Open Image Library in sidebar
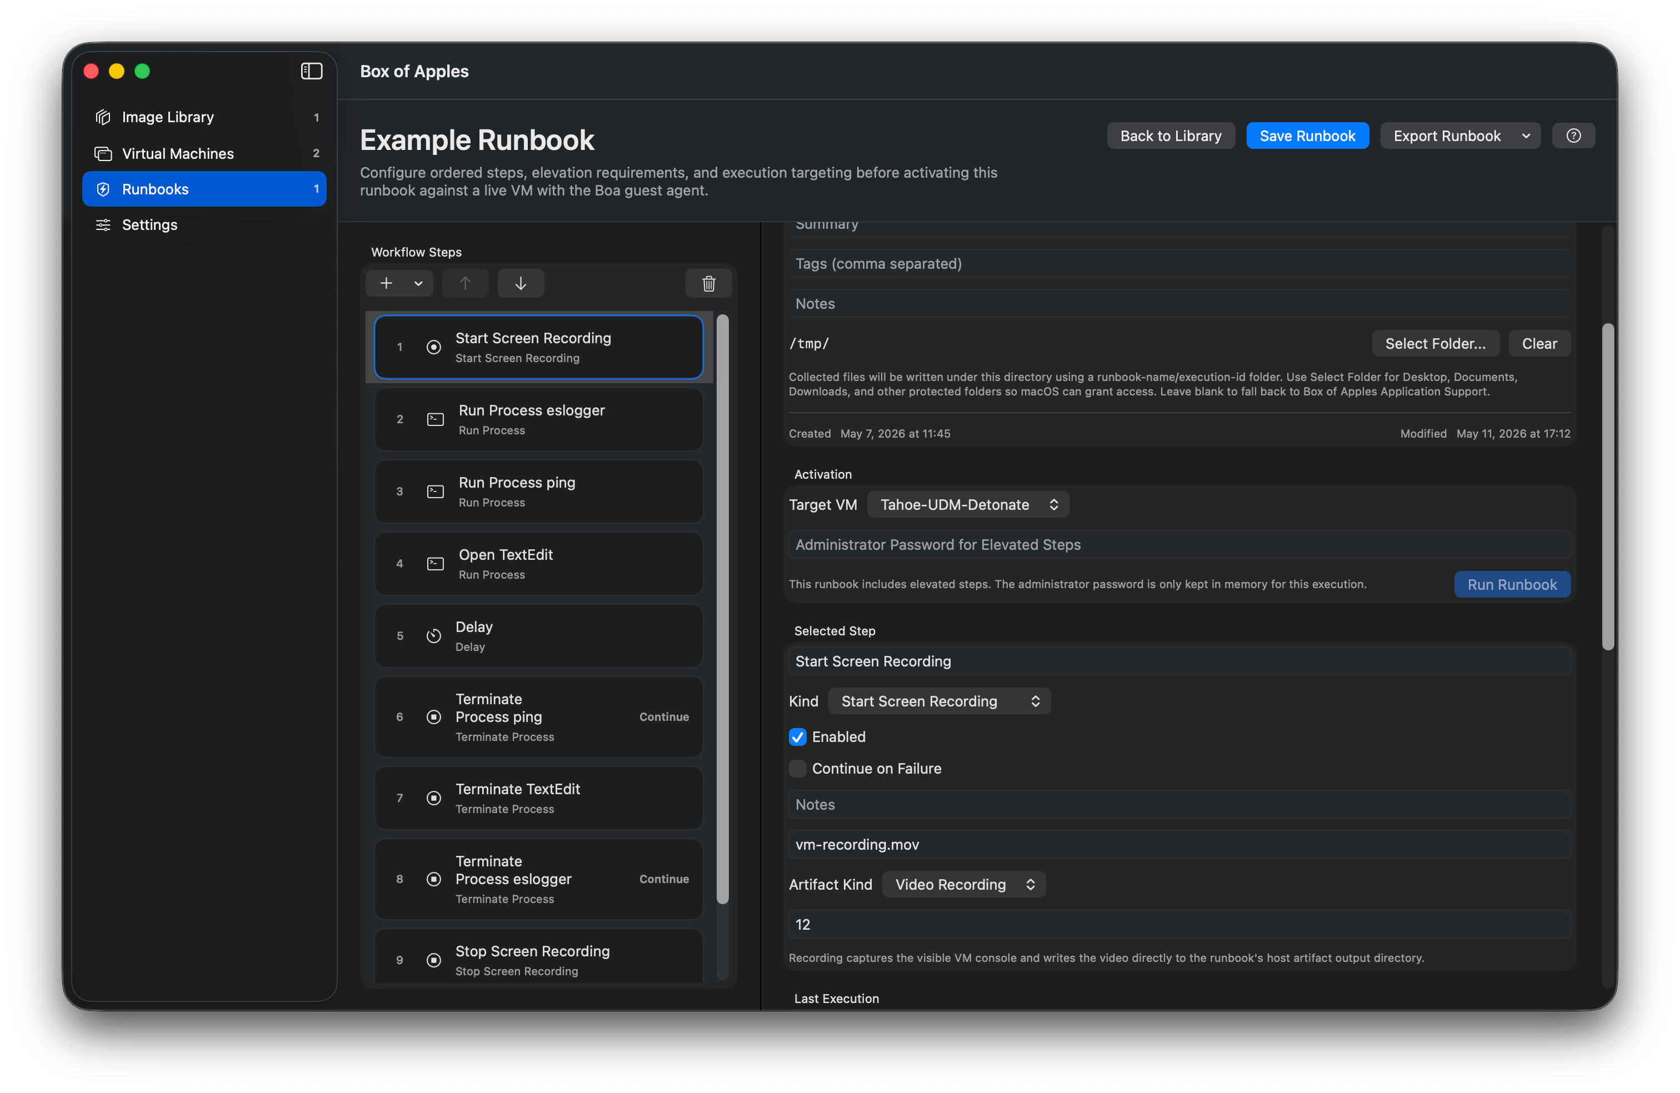Image resolution: width=1680 pixels, height=1093 pixels. 204,117
